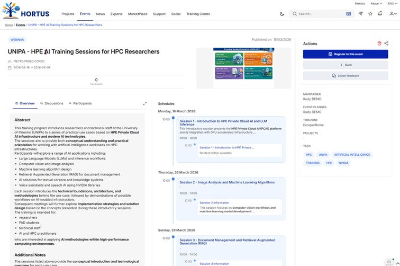This screenshot has width=400, height=266.
Task: Click red calendar icon in Actions
Action: click(x=379, y=43)
